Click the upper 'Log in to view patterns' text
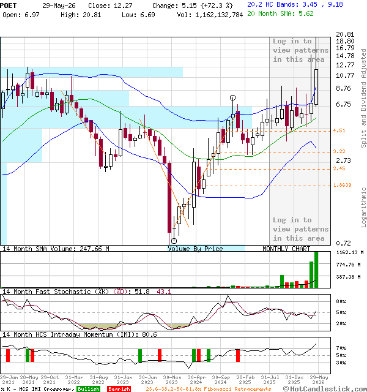 [x=300, y=50]
